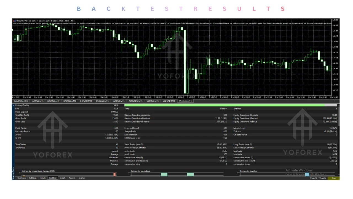Show the Graph tab

coord(63,178)
